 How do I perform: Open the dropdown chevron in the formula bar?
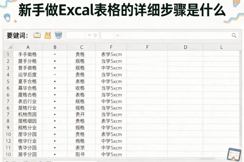[118, 36]
